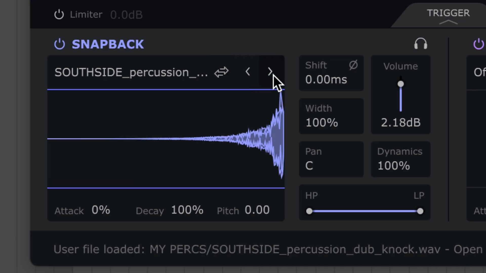Load previous sample with left chevron
486x273 pixels.
pos(248,72)
